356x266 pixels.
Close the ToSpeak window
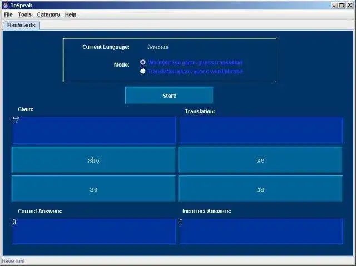click(350, 5)
